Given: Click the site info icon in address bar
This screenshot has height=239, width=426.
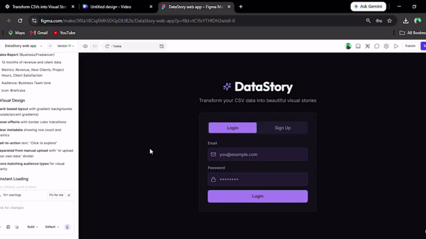Looking at the screenshot, I should tap(34, 21).
